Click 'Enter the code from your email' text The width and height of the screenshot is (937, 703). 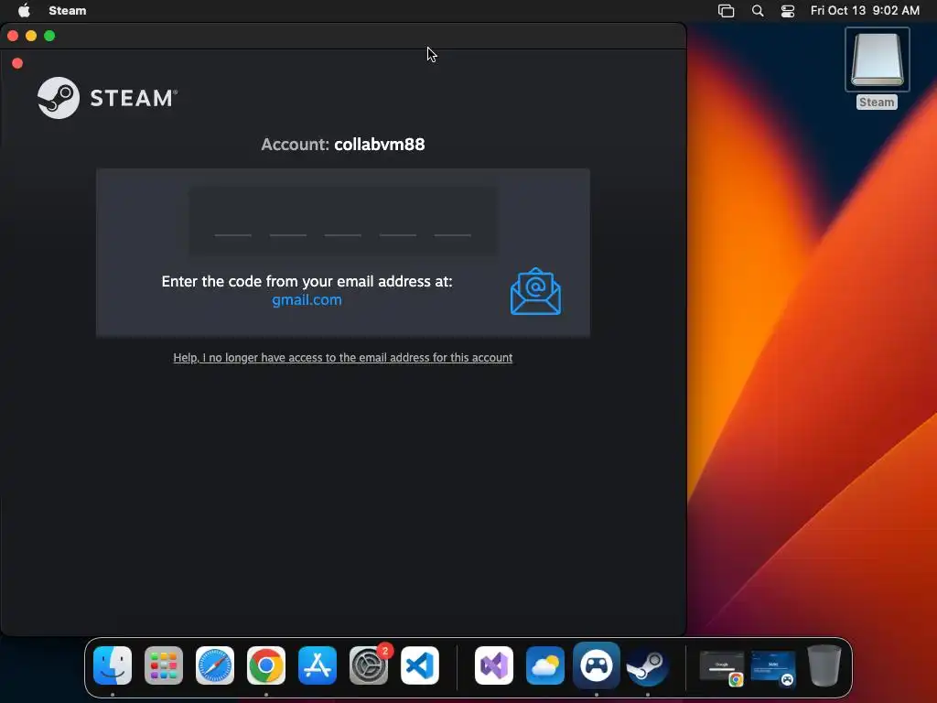pyautogui.click(x=307, y=281)
